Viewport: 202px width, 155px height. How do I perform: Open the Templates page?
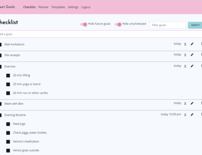[58, 7]
